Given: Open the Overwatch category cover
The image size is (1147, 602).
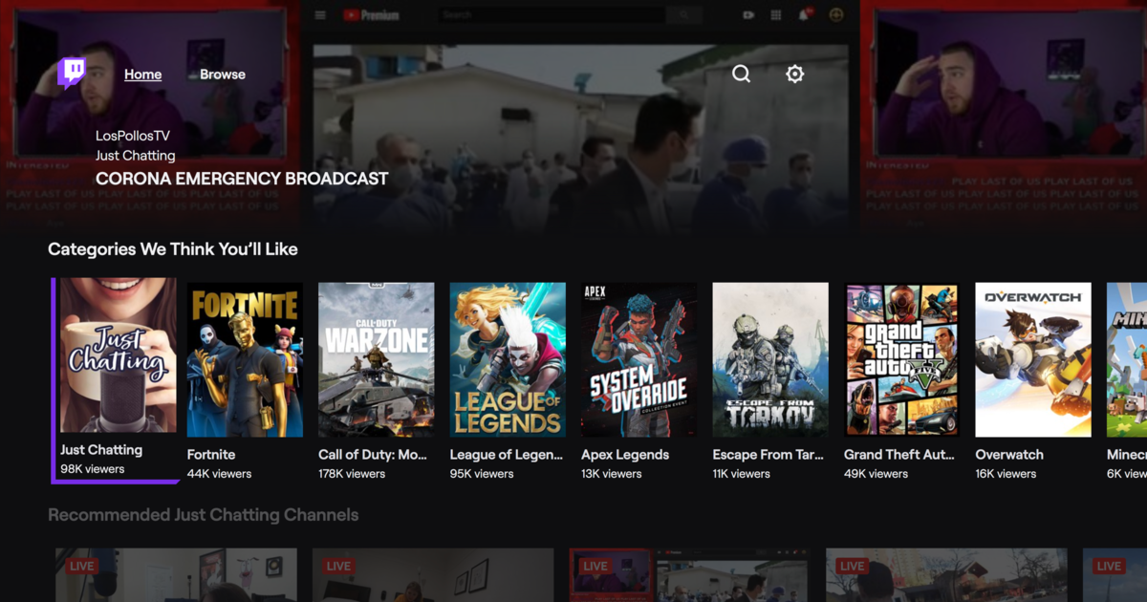Looking at the screenshot, I should tap(1033, 359).
